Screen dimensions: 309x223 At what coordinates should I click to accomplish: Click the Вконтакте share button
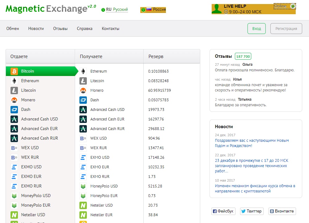point(282,211)
